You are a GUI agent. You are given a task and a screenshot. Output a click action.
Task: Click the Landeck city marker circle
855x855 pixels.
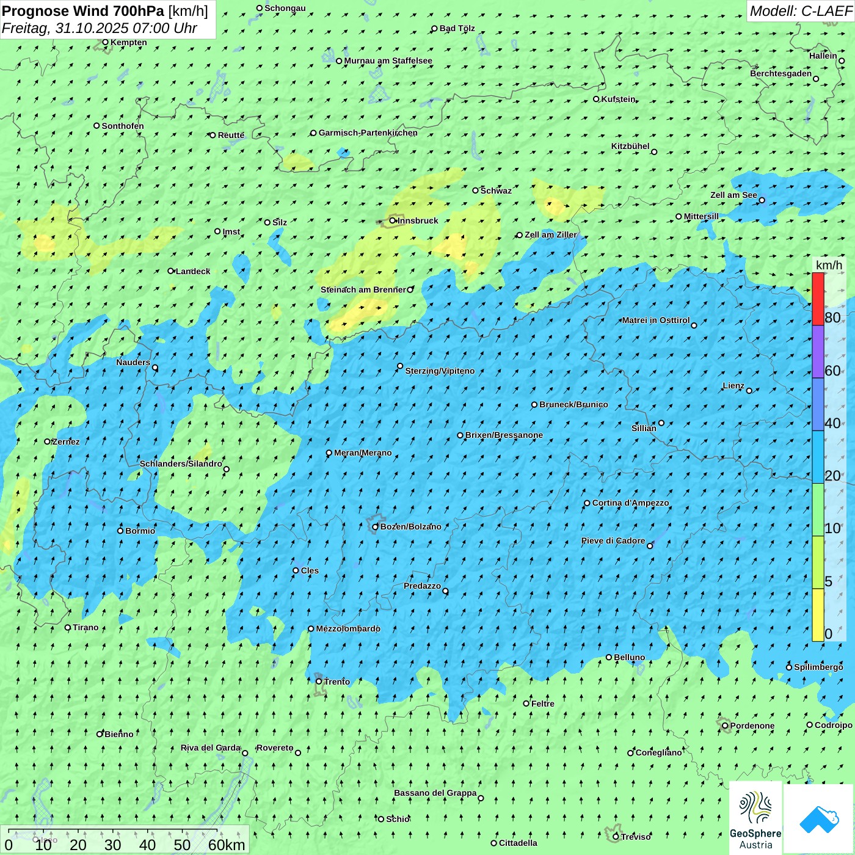[x=171, y=271]
